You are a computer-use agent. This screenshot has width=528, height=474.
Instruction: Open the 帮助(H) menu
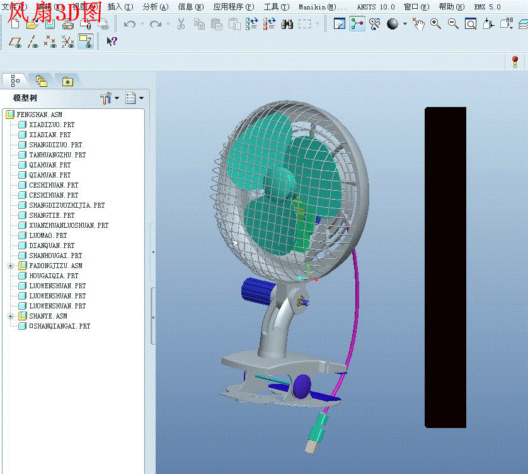pos(452,7)
